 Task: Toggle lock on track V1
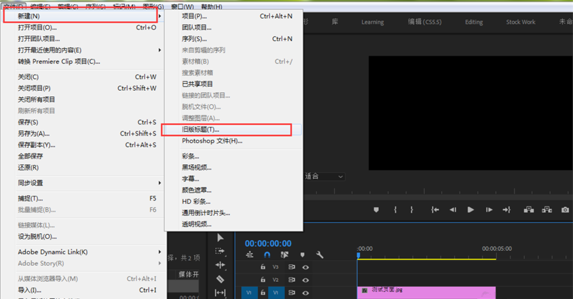(x=263, y=293)
